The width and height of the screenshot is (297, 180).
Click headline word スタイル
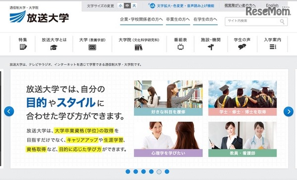(x=76, y=102)
